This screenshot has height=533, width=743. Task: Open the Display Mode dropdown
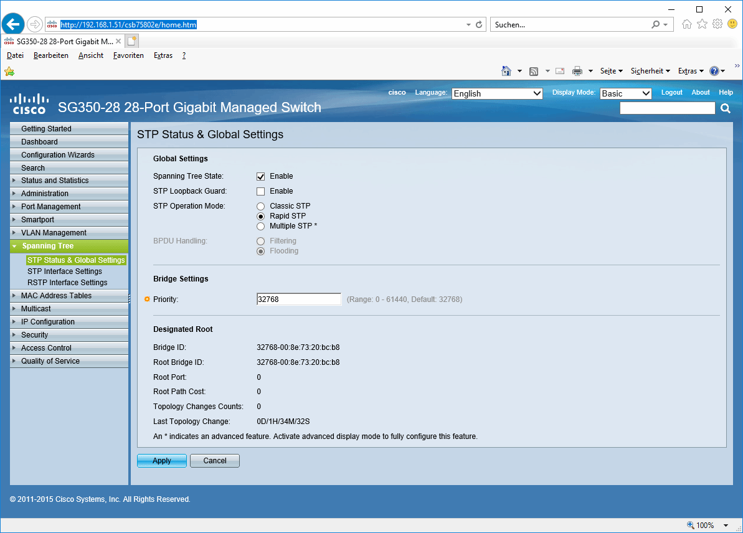click(x=625, y=93)
